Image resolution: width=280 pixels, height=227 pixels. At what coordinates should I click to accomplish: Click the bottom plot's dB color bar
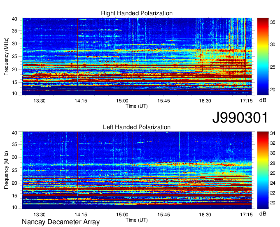coord(263,170)
